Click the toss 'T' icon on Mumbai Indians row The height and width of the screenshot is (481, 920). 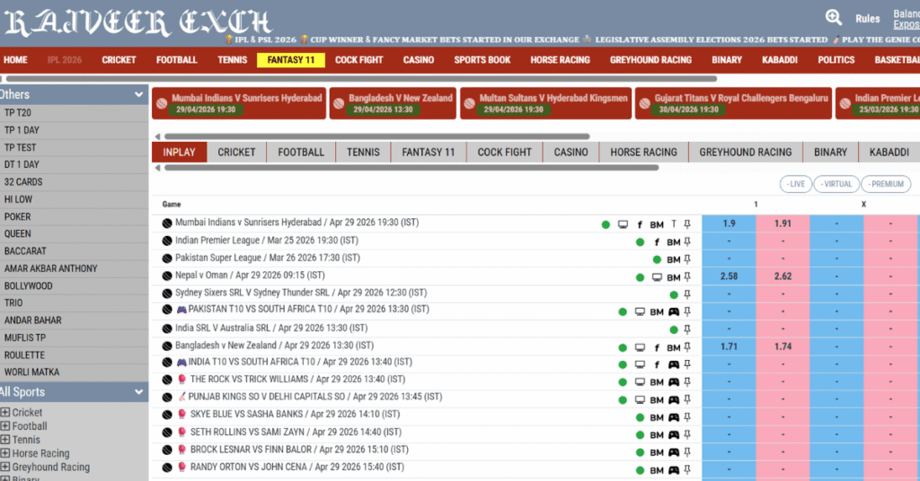tap(674, 224)
